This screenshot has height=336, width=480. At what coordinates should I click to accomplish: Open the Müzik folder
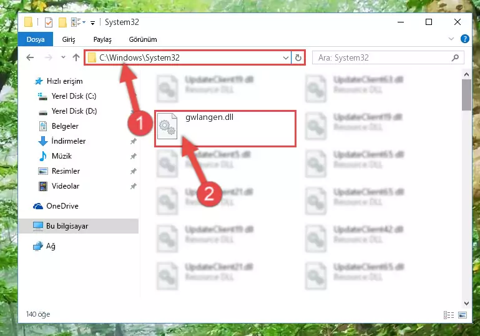pos(62,156)
